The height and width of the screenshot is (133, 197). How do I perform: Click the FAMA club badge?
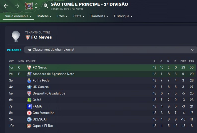tap(29, 106)
